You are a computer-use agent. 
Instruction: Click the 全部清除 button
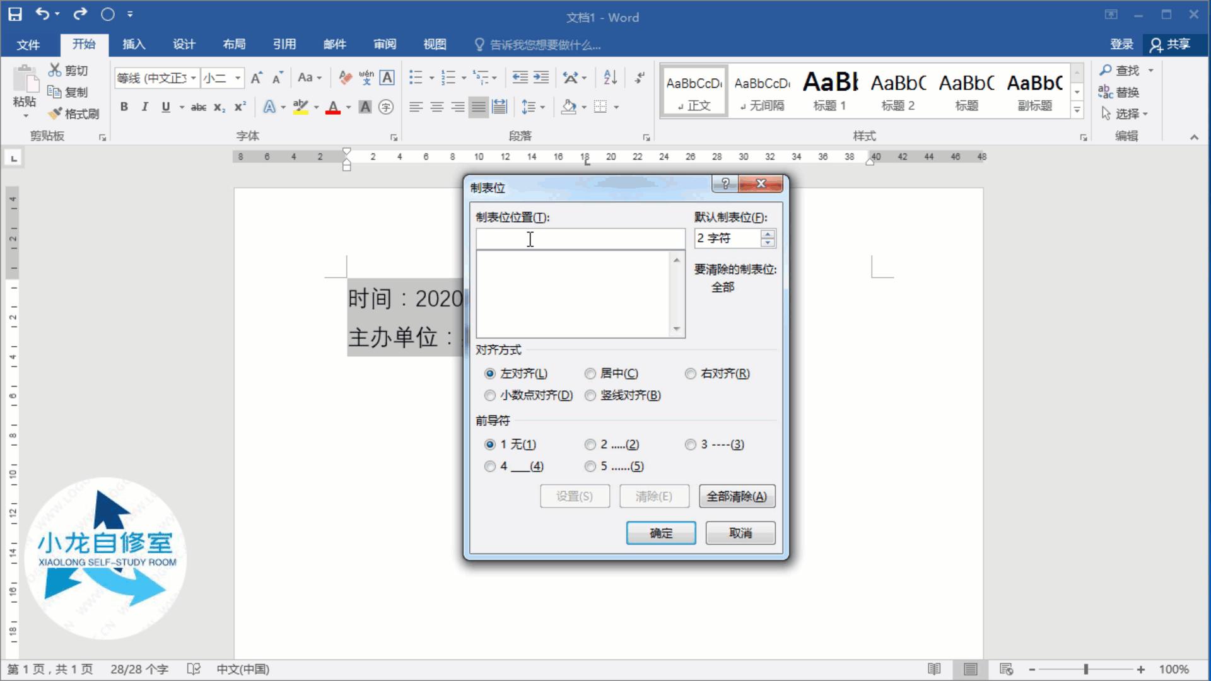pyautogui.click(x=736, y=496)
